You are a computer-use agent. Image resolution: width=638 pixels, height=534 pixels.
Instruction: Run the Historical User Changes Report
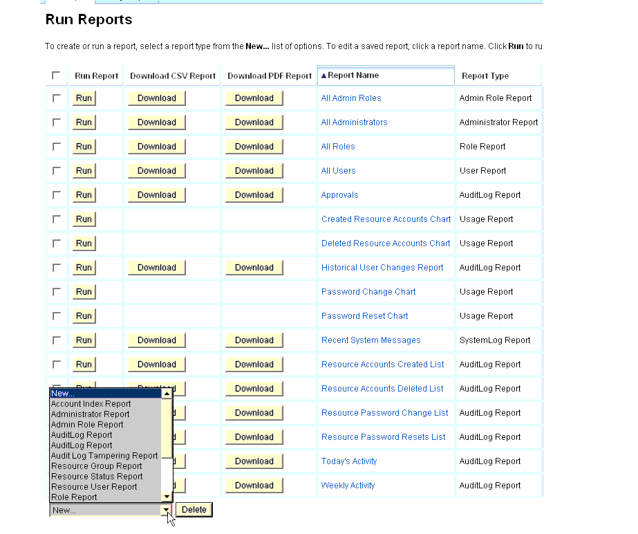(84, 268)
